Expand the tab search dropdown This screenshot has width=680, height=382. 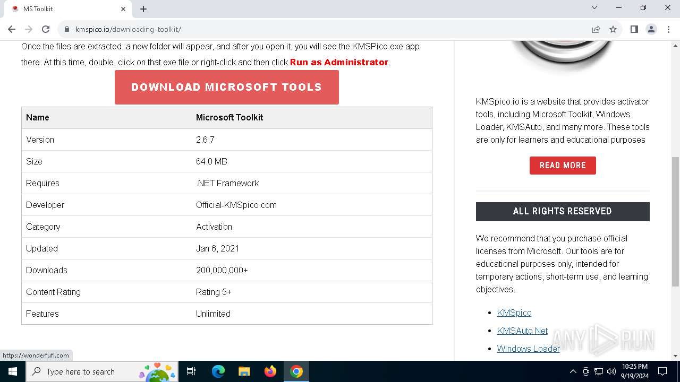(594, 8)
